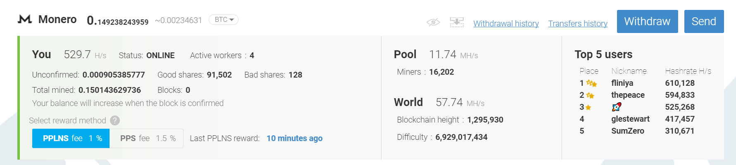
Task: Click the rocket avatar of third-place user
Action: (x=617, y=107)
